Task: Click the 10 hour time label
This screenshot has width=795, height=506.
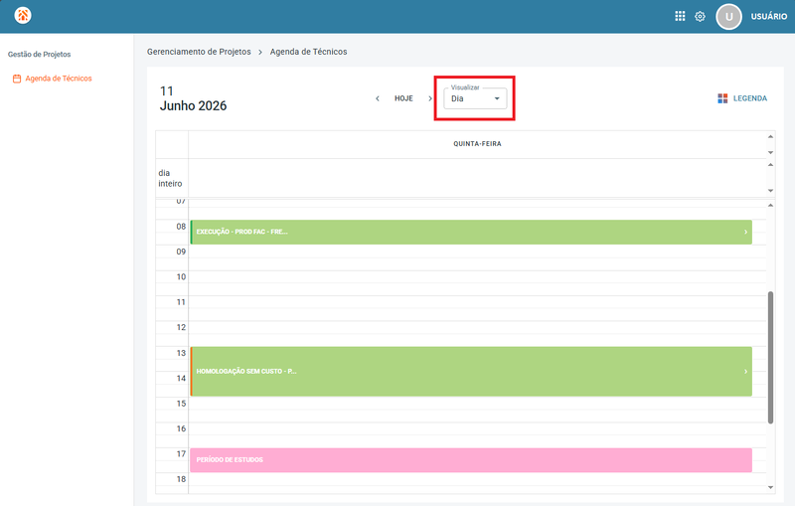Action: click(x=181, y=277)
